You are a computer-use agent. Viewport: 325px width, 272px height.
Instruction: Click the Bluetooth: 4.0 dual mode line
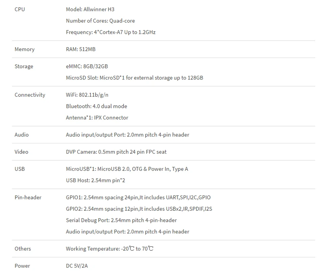click(96, 106)
